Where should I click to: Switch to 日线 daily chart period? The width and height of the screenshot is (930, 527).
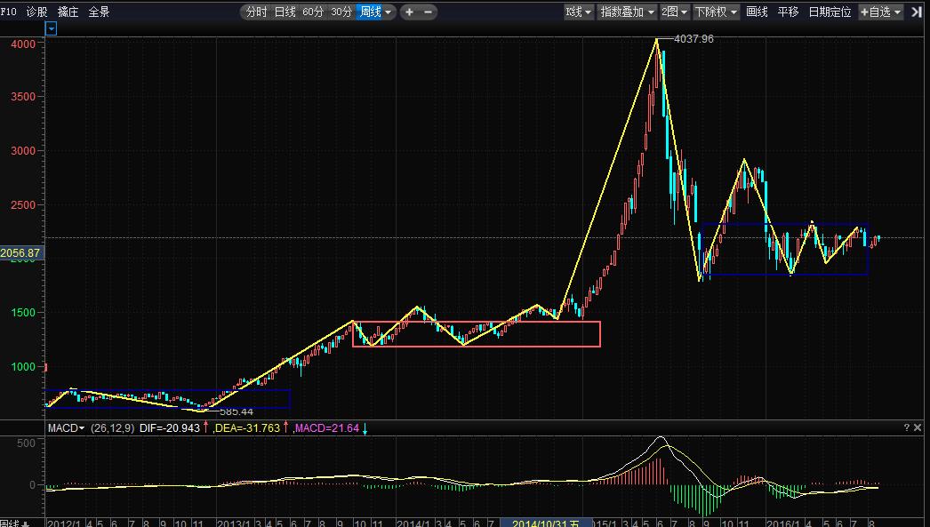pos(285,12)
